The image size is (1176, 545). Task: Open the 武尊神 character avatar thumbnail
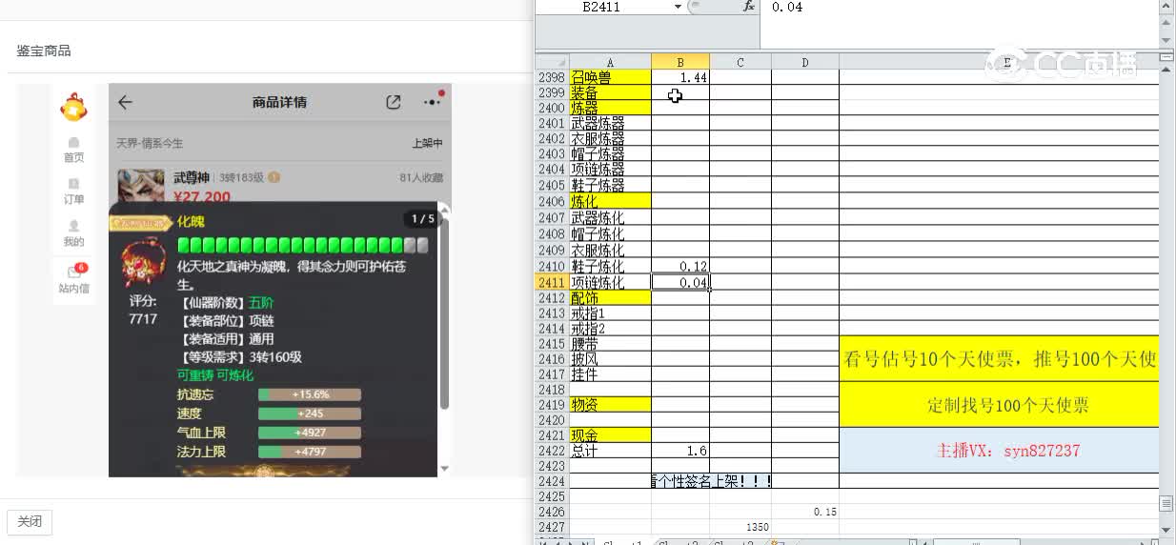pyautogui.click(x=140, y=186)
